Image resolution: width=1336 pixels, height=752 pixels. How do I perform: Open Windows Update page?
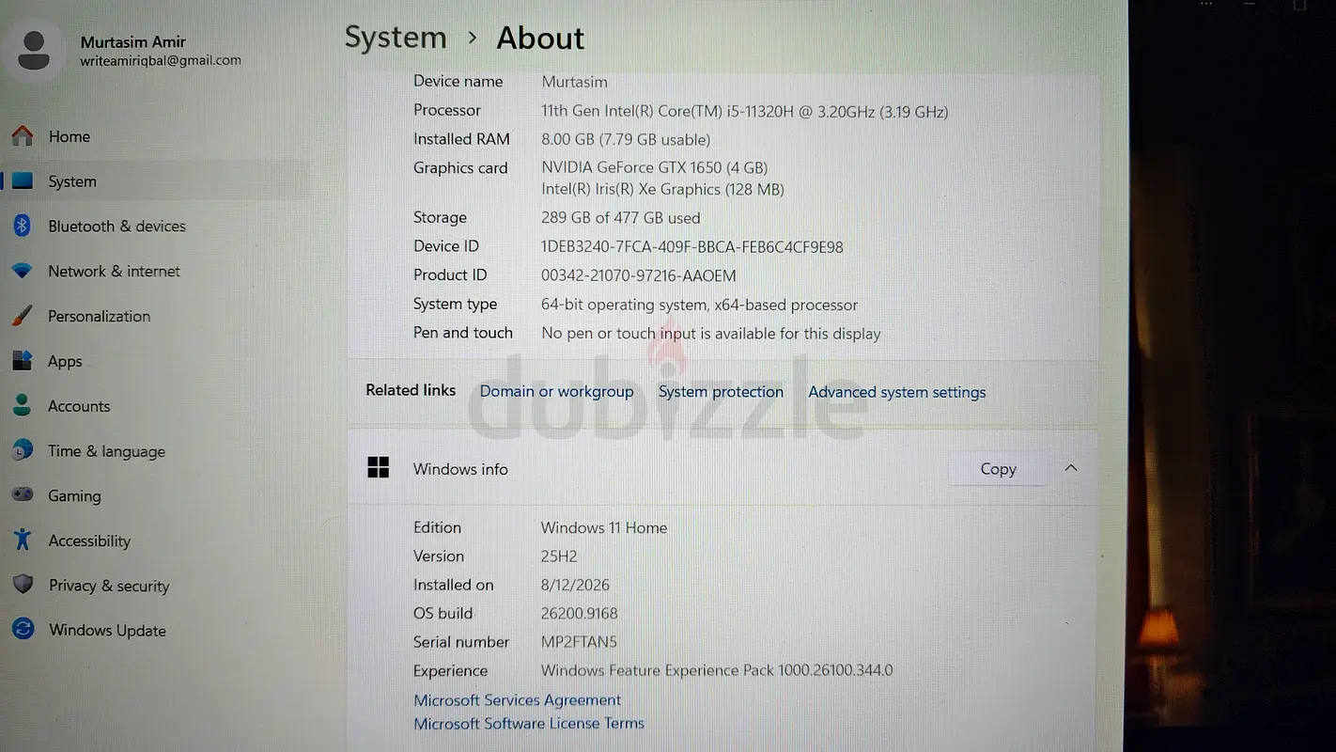point(107,631)
